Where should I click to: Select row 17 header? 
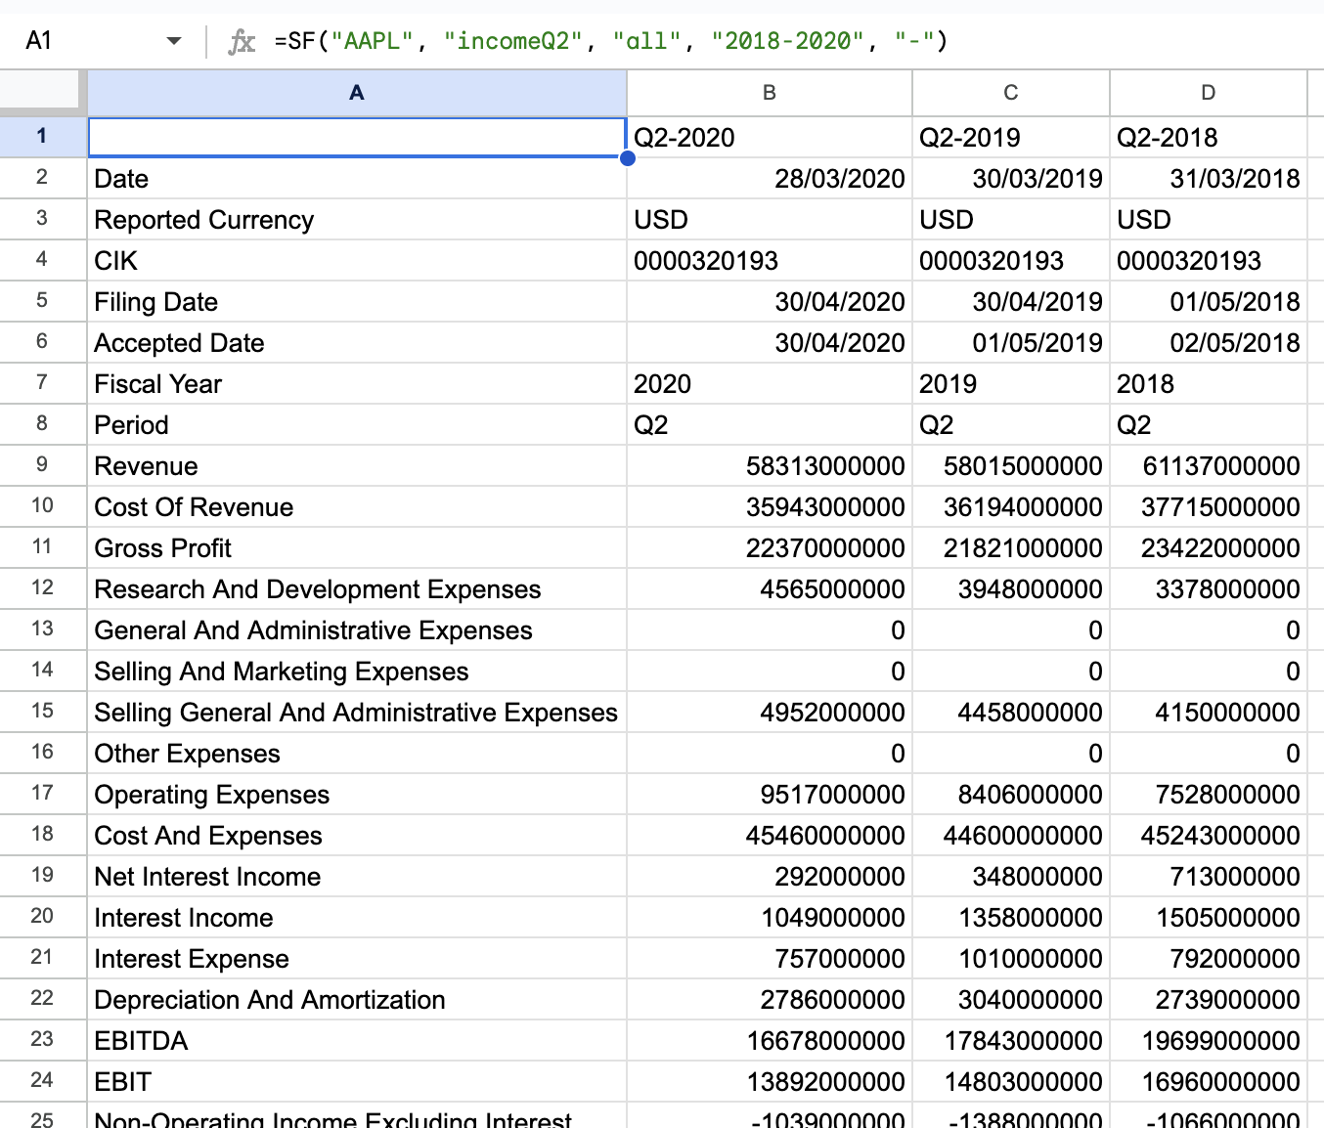42,793
